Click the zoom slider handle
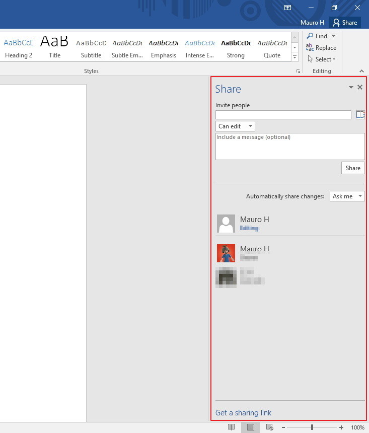The height and width of the screenshot is (433, 369). tap(312, 427)
